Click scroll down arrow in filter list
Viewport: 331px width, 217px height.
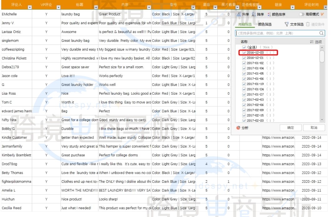pyautogui.click(x=322, y=120)
